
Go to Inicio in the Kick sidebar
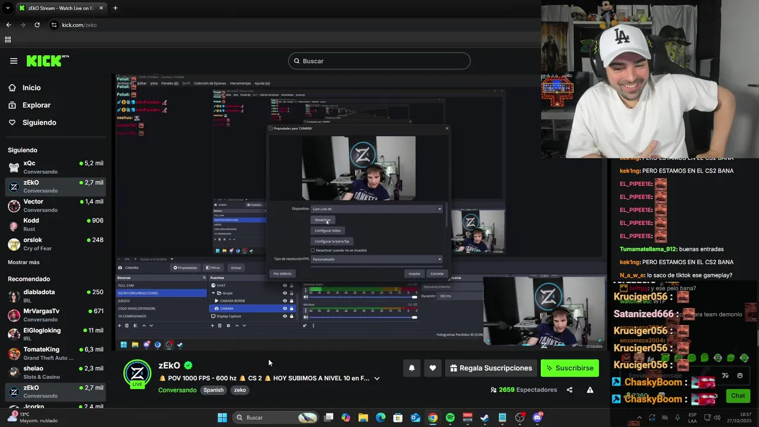[31, 88]
